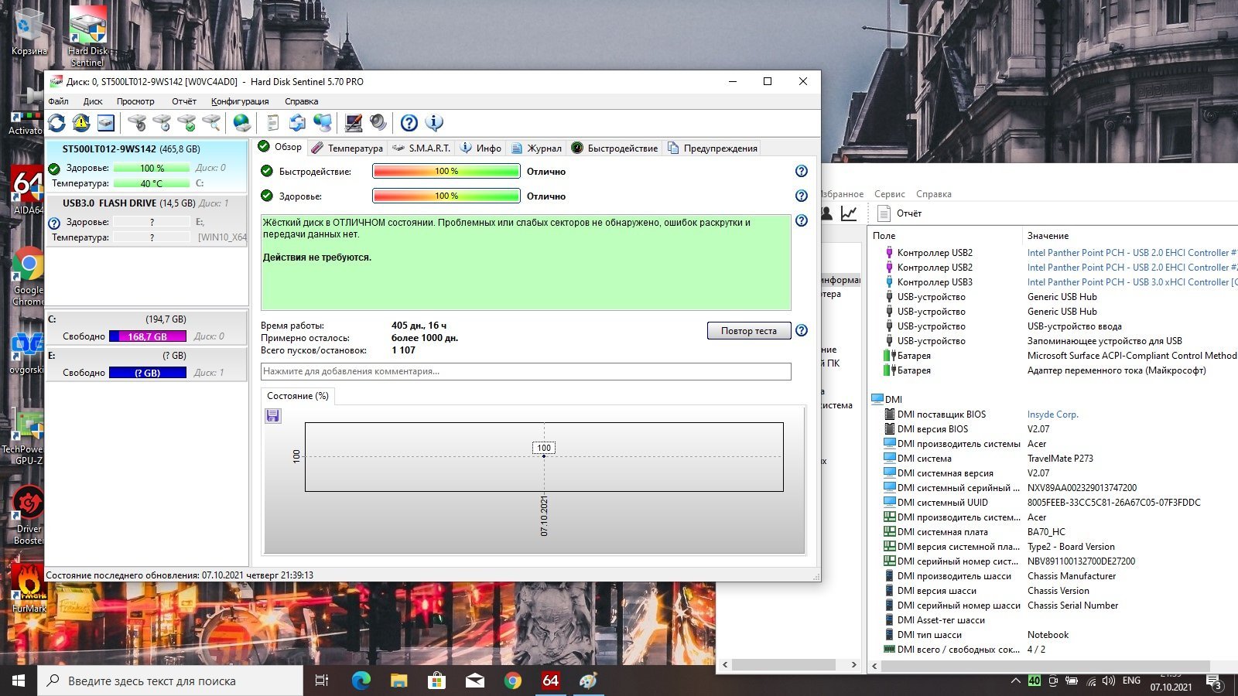The height and width of the screenshot is (696, 1238).
Task: Switch to Журнал tab
Action: 536,148
